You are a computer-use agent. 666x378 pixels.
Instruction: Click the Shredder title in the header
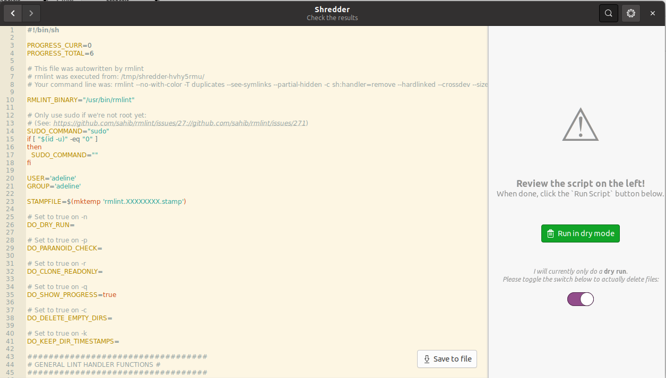[x=332, y=10]
